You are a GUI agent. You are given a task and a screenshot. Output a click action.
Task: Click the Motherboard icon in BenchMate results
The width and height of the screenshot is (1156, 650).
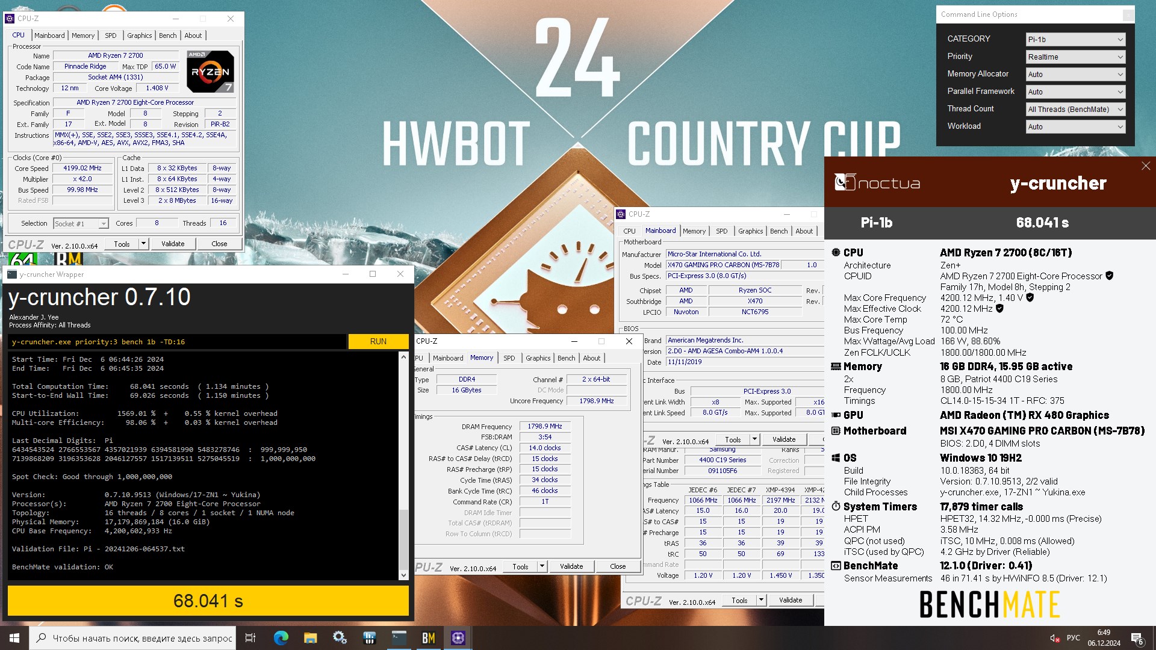pos(836,431)
